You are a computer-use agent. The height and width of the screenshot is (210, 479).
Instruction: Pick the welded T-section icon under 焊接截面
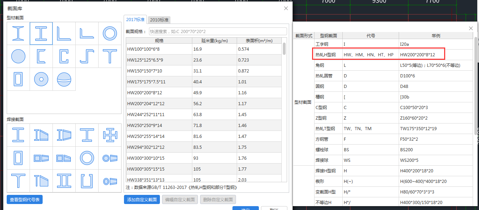point(18,181)
